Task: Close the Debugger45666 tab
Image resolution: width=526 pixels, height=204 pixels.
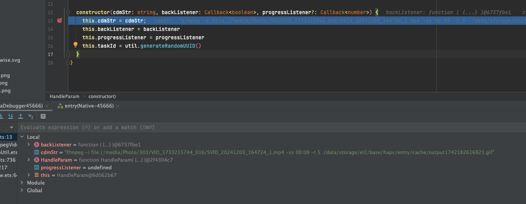Action: click(47, 106)
